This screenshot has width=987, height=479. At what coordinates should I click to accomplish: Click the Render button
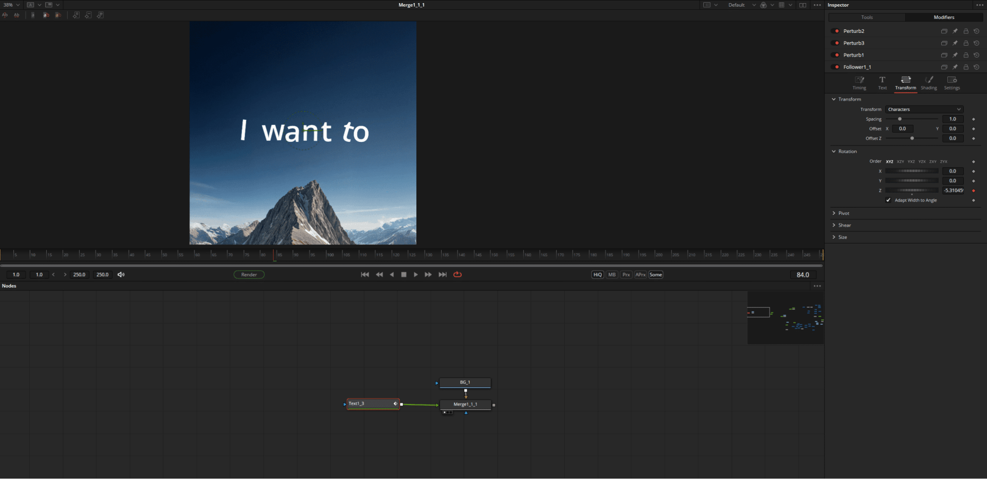tap(249, 274)
